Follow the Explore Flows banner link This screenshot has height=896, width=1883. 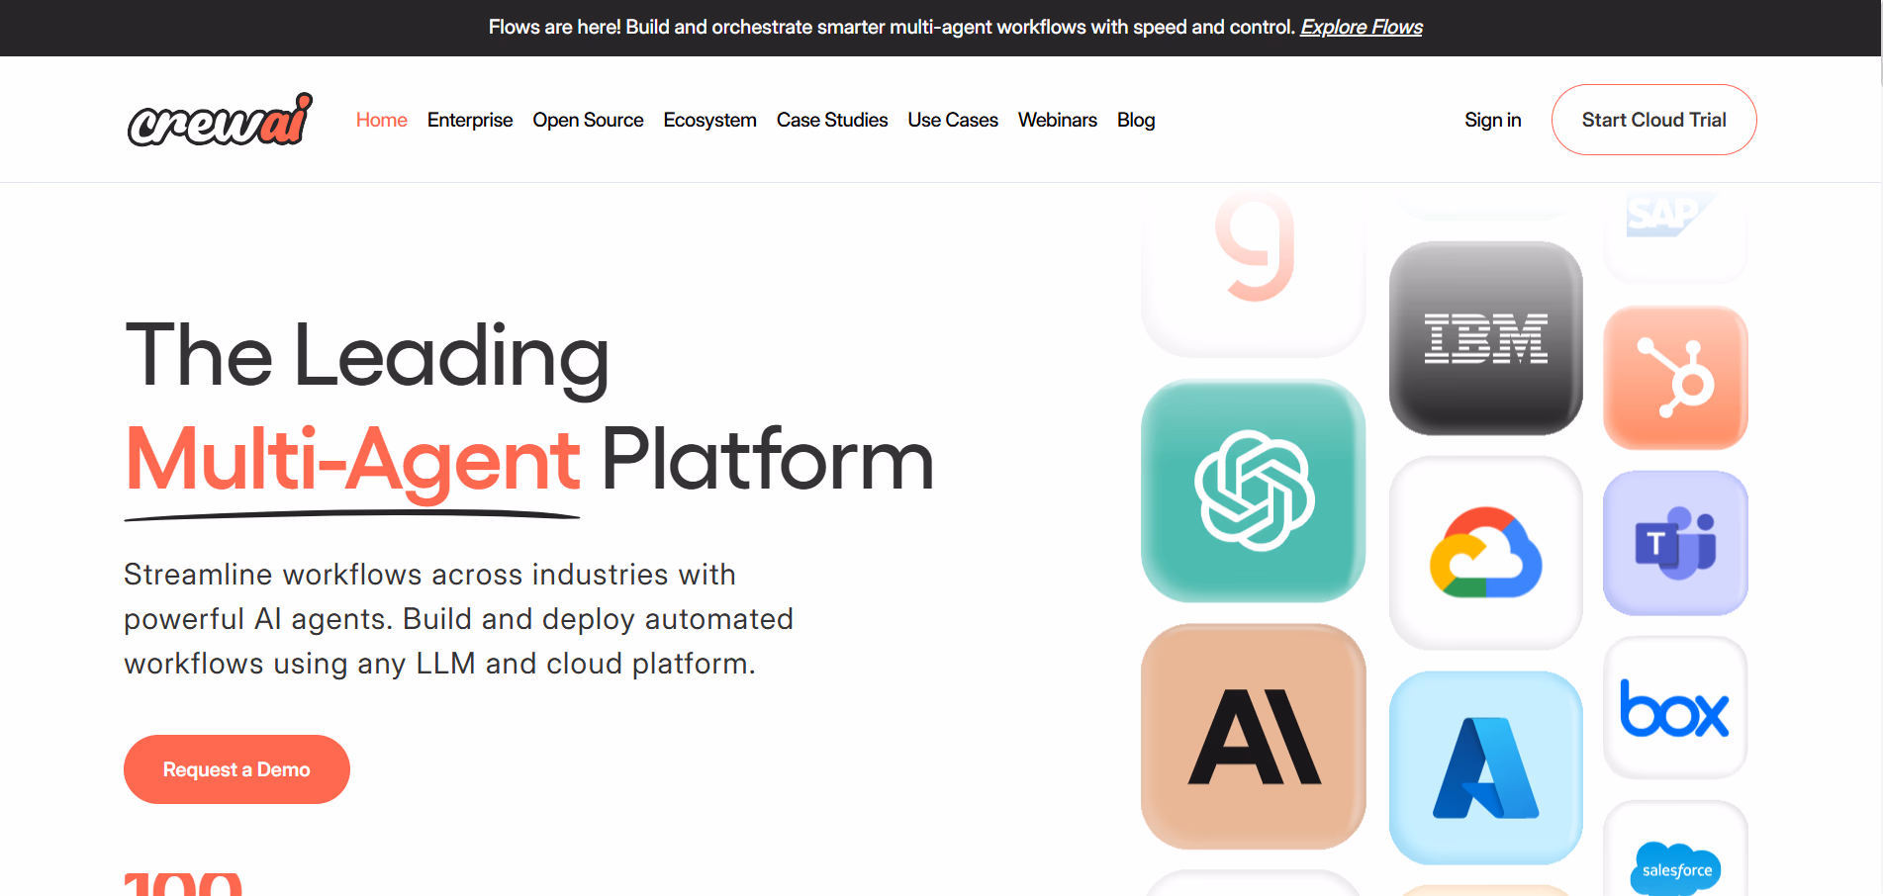pos(1361,27)
